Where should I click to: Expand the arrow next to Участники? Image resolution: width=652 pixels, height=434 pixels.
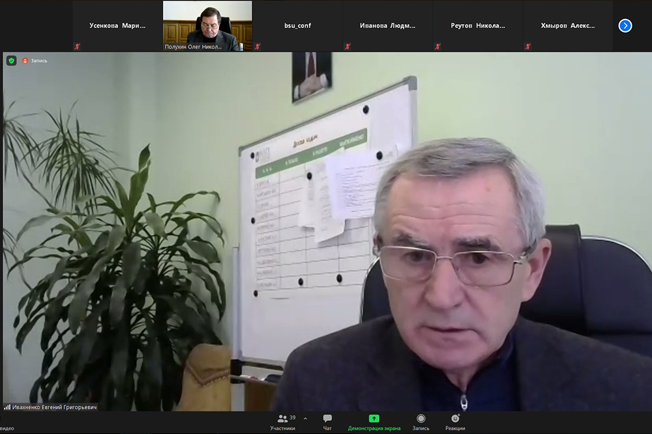305,418
